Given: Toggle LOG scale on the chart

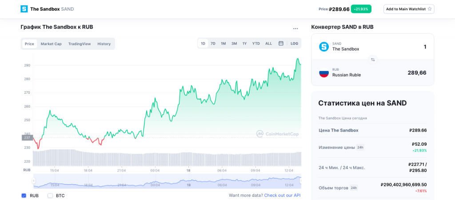Looking at the screenshot, I should pos(294,44).
